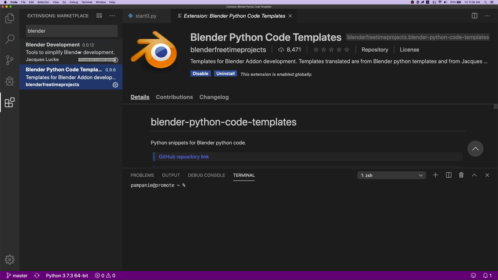Click the extensions search field
This screenshot has height=280, width=498.
(x=72, y=31)
